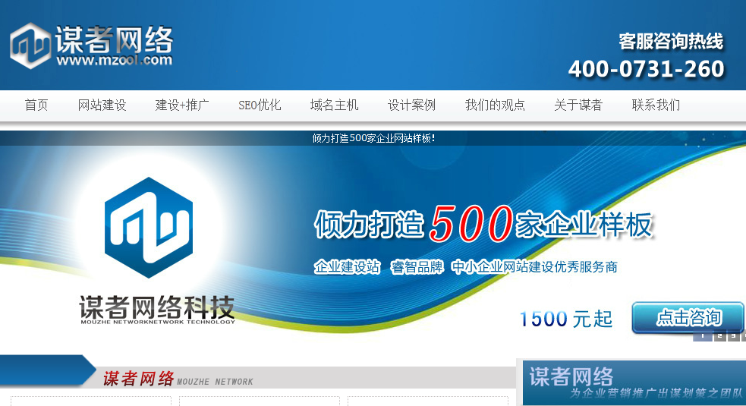Select SEO优化 in the navigation bar
The width and height of the screenshot is (746, 406).
coord(260,105)
